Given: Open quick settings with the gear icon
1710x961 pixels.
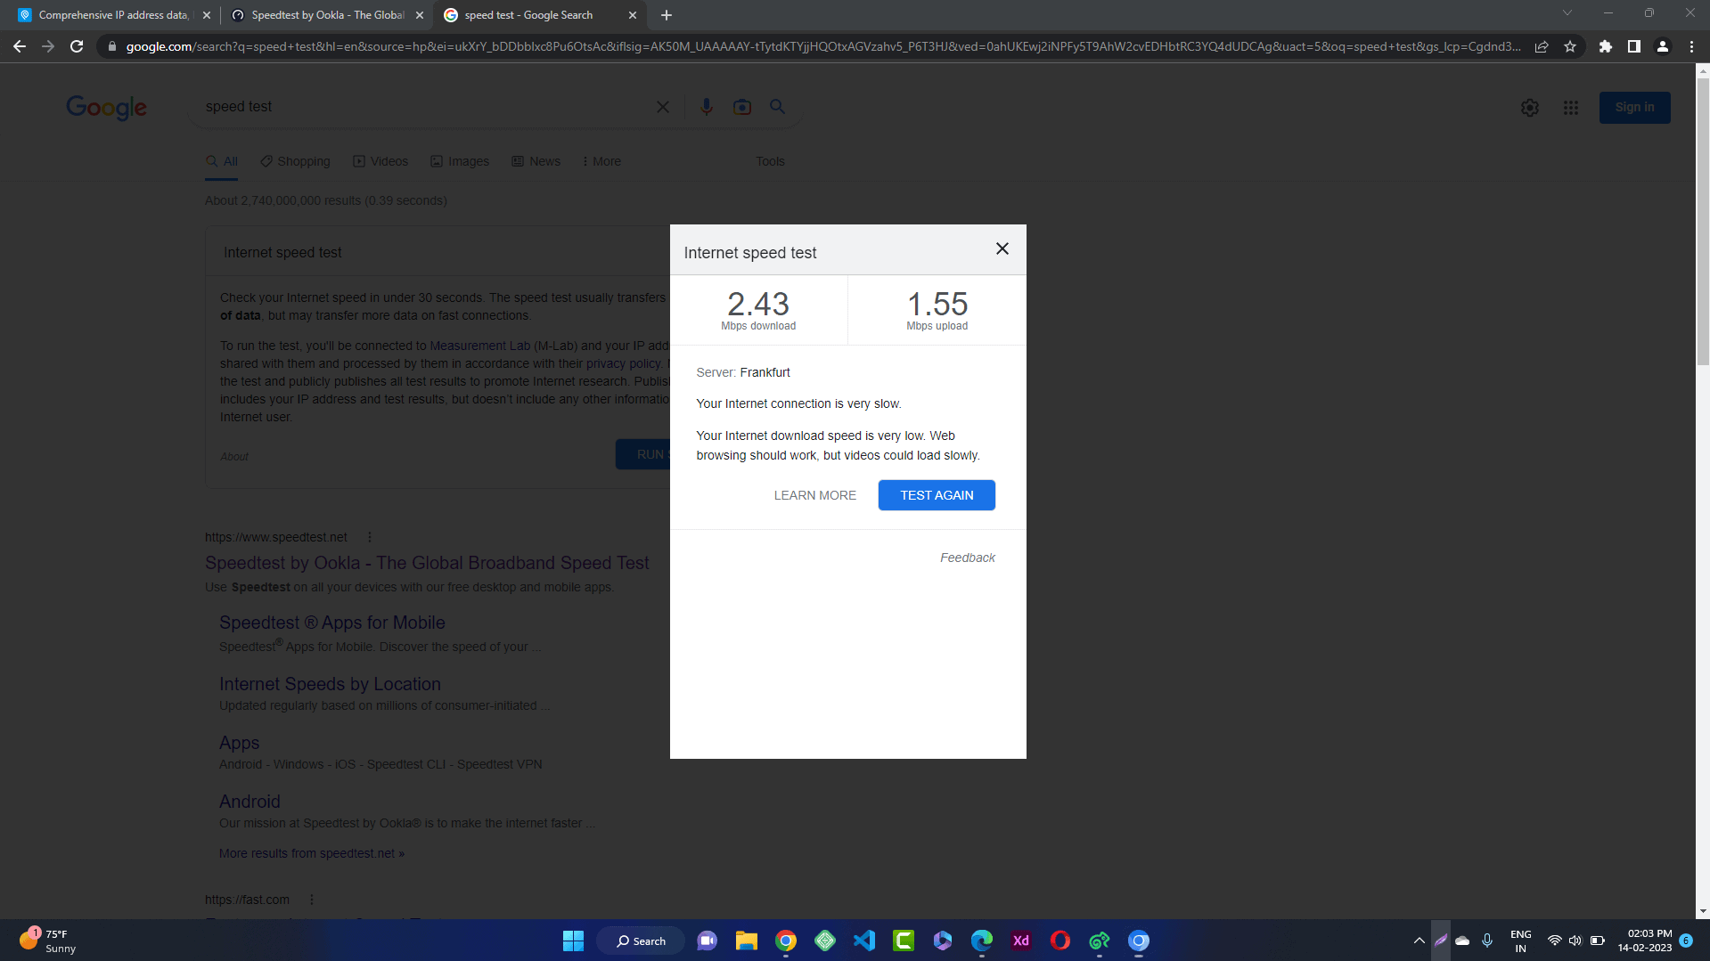Looking at the screenshot, I should (1529, 107).
